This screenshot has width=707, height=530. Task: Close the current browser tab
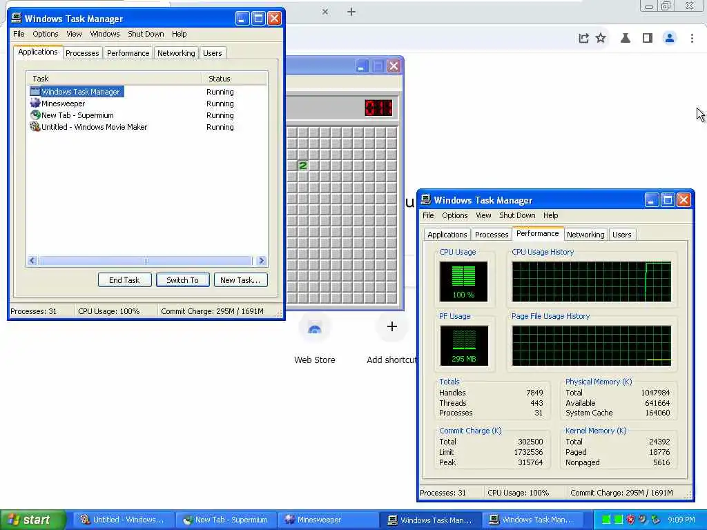point(325,12)
